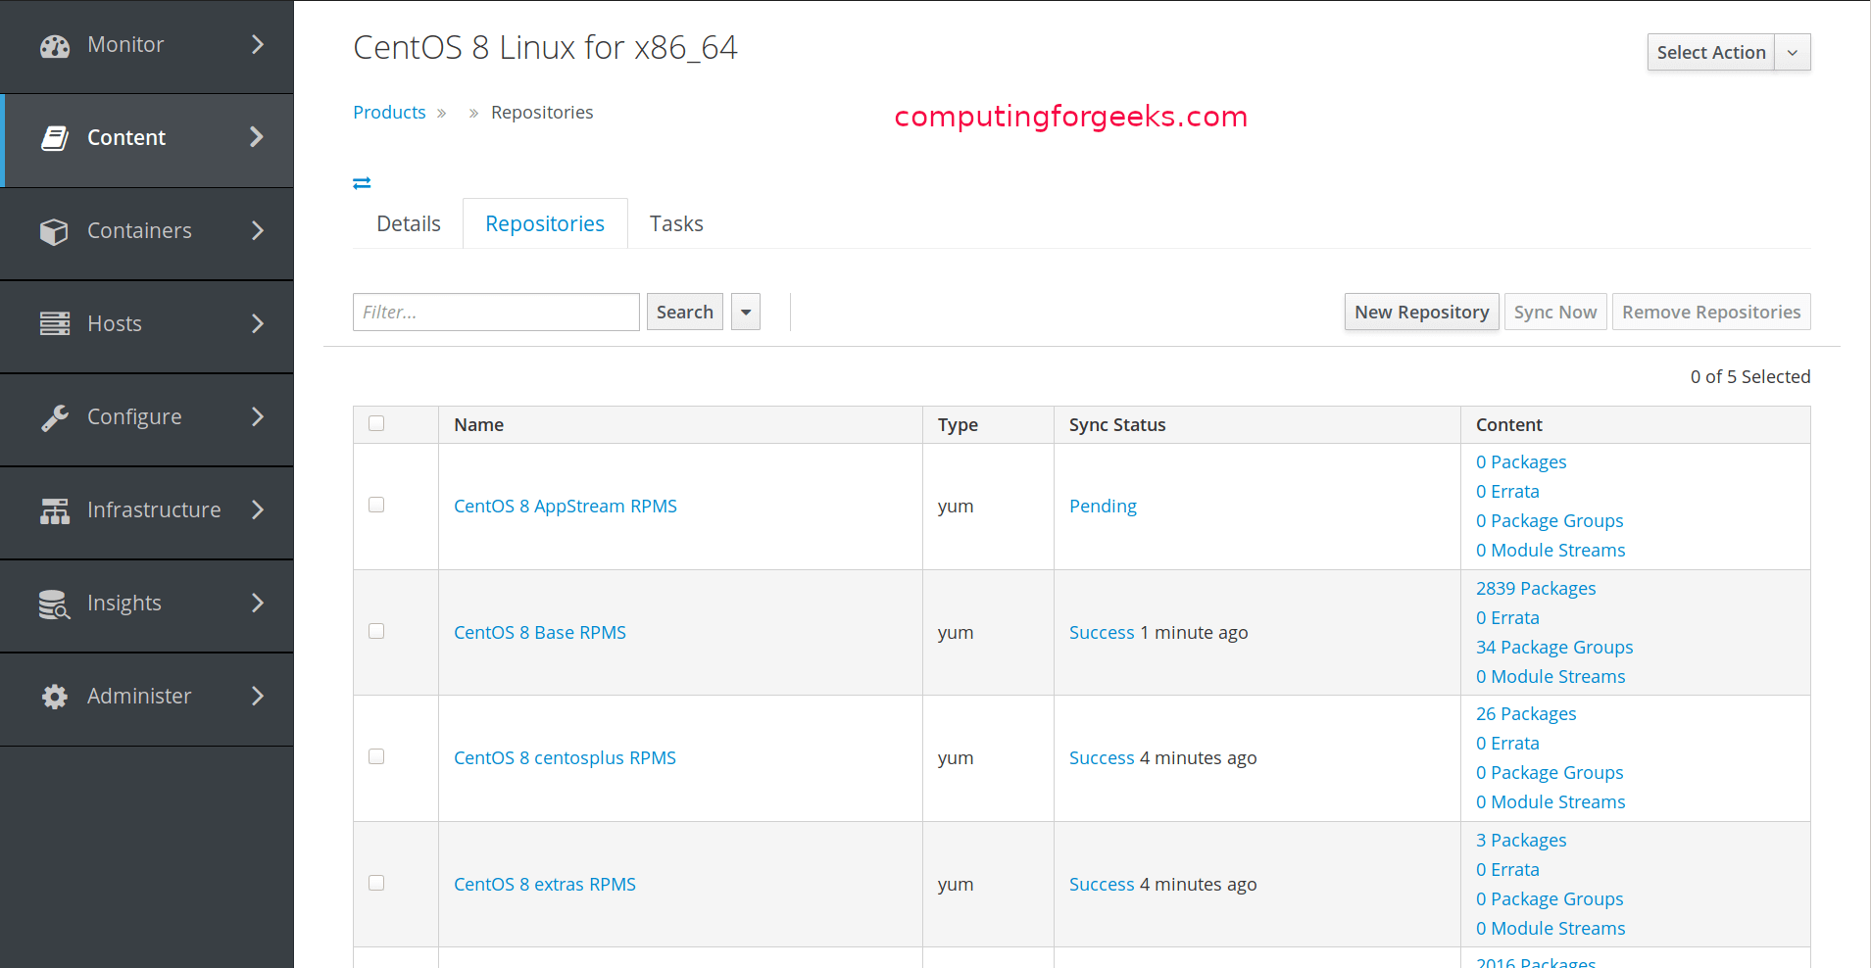Open the 34 Package Groups link
The height and width of the screenshot is (968, 1871).
point(1554,648)
